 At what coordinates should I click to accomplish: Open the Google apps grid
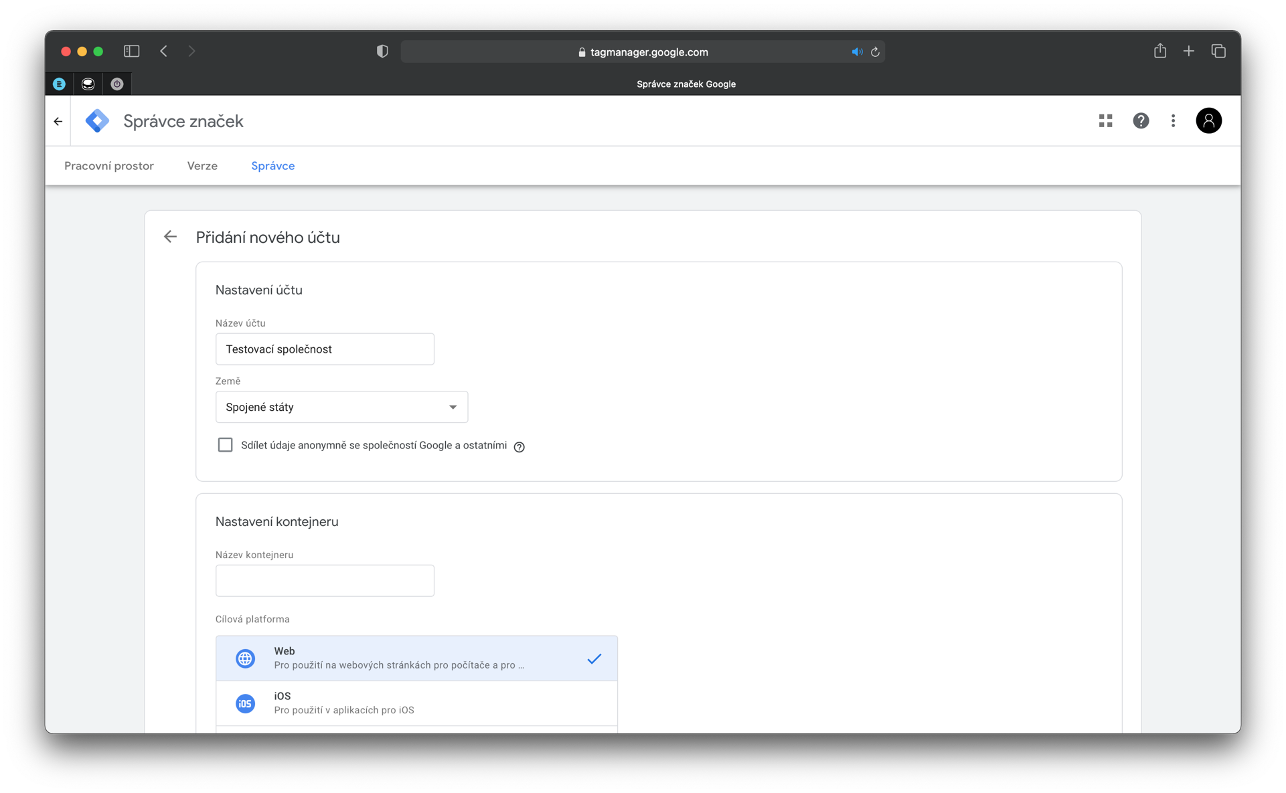(1105, 120)
